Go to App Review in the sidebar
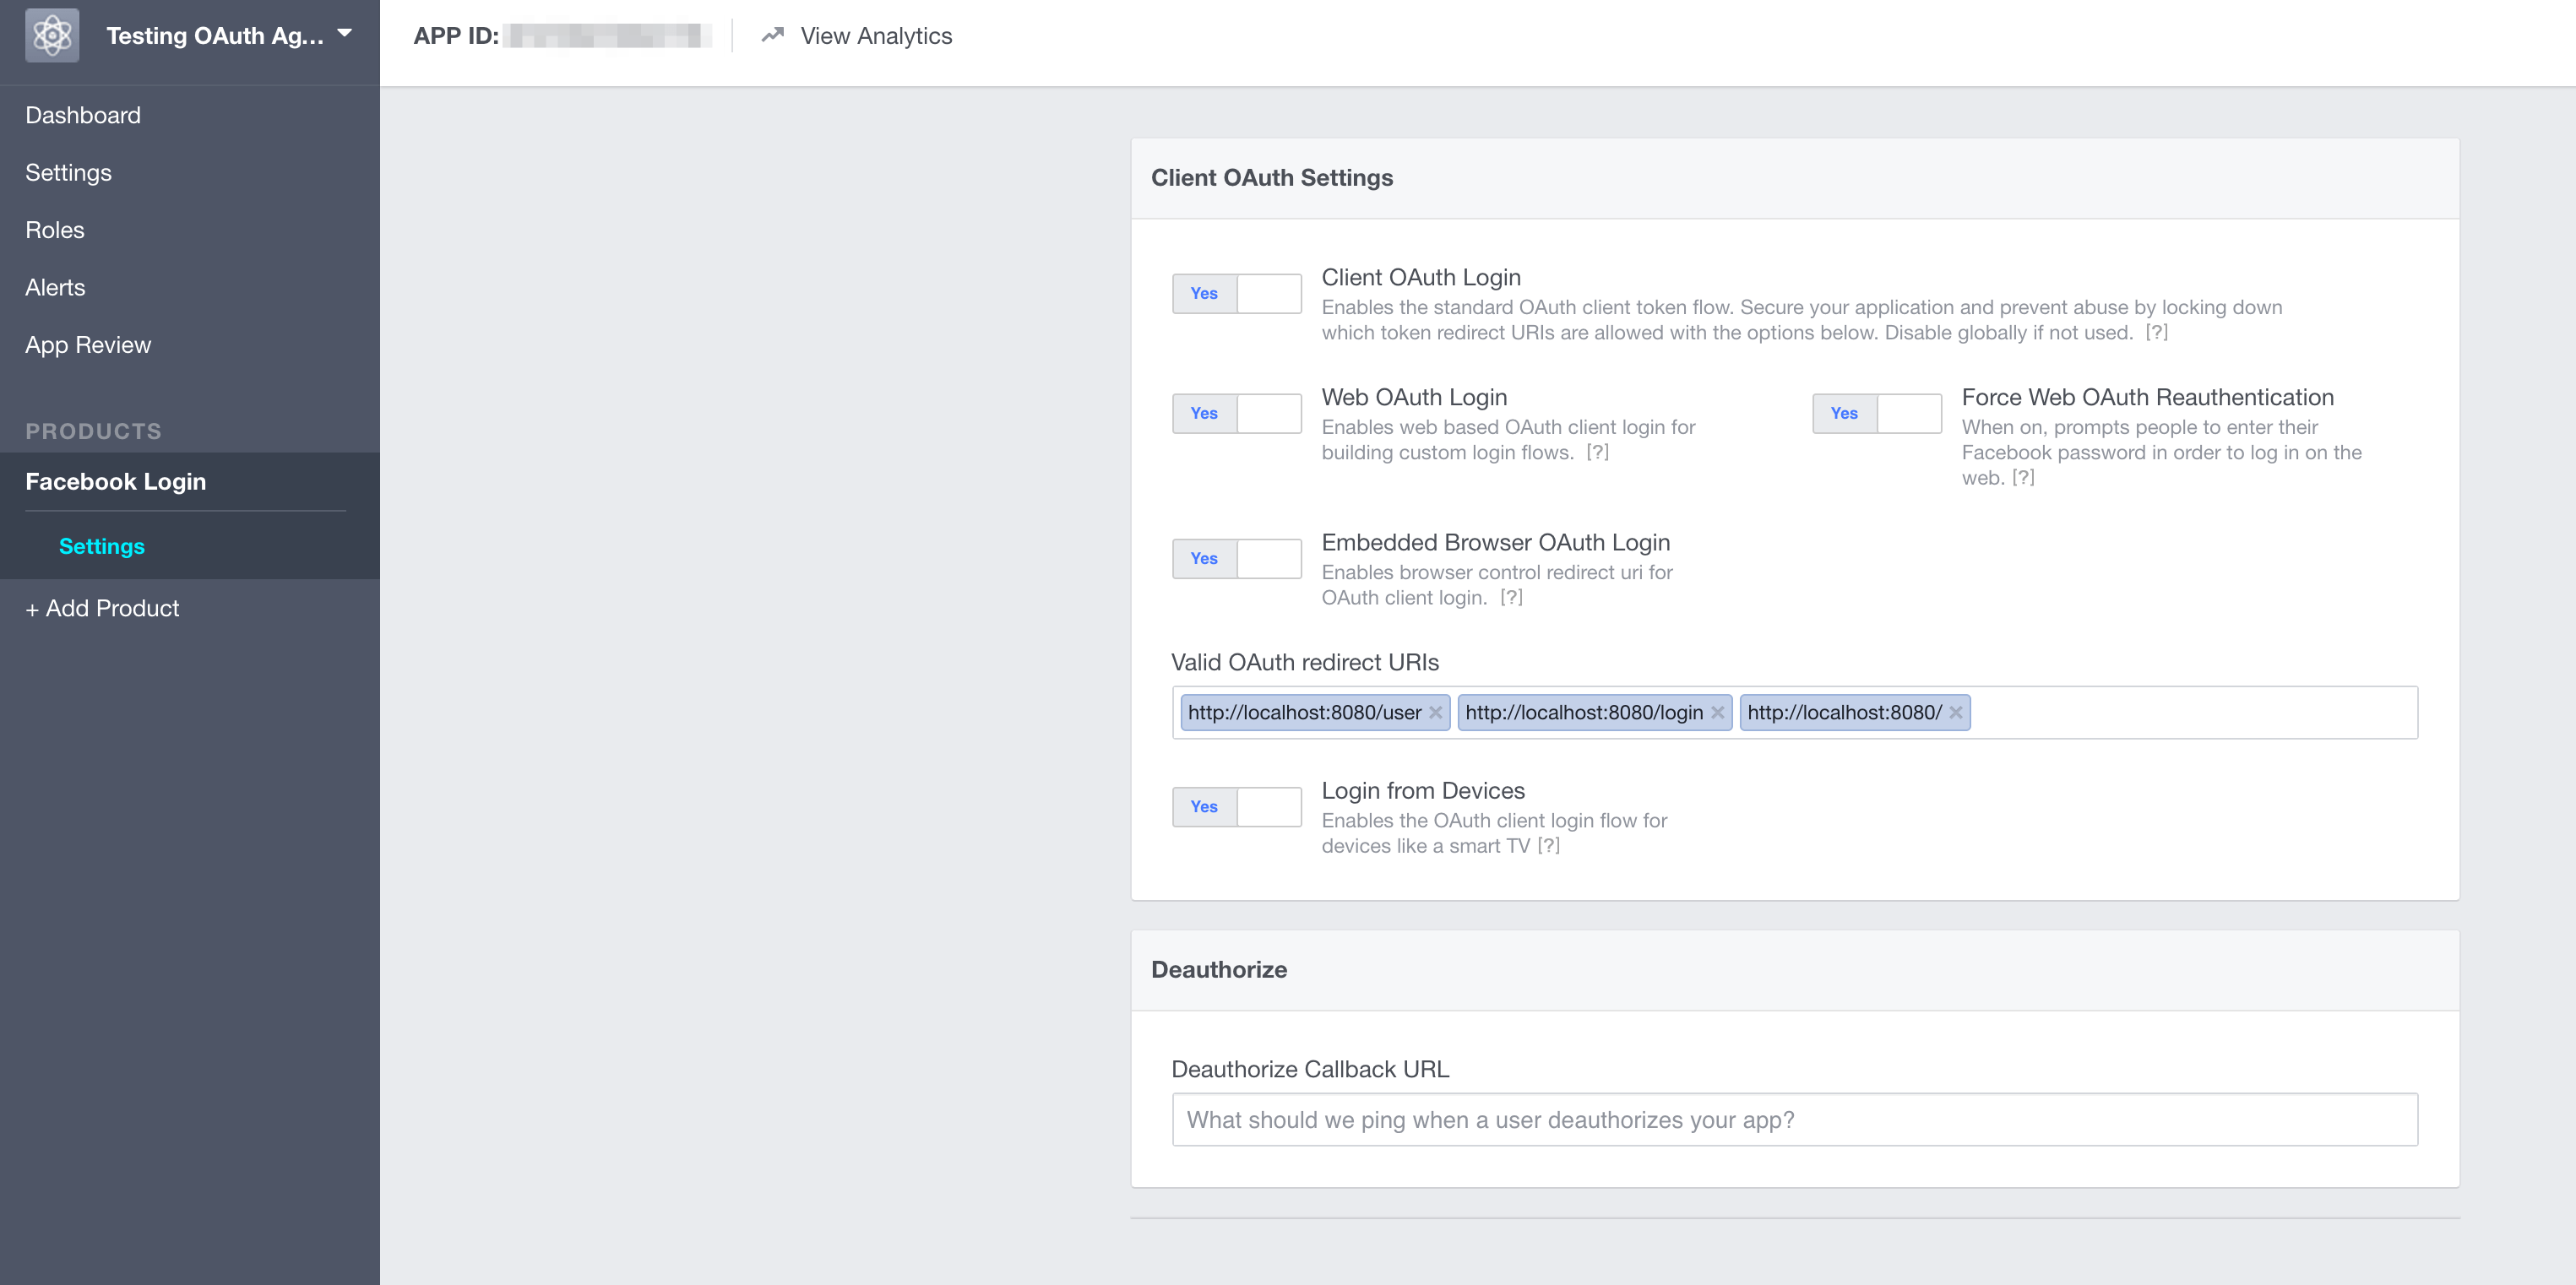Viewport: 2576px width, 1285px height. coord(88,345)
